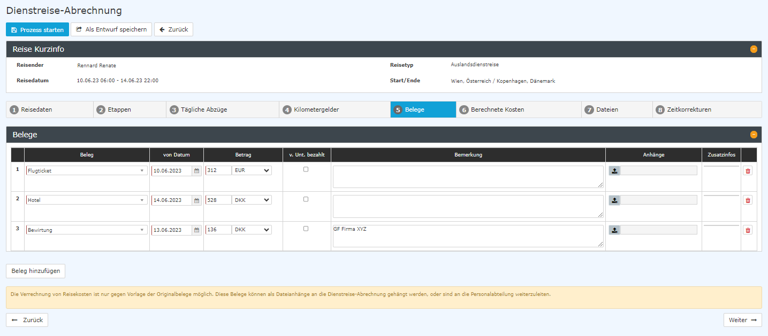Click upload attachment icon for Bewirtung row
768x336 pixels.
(x=615, y=230)
